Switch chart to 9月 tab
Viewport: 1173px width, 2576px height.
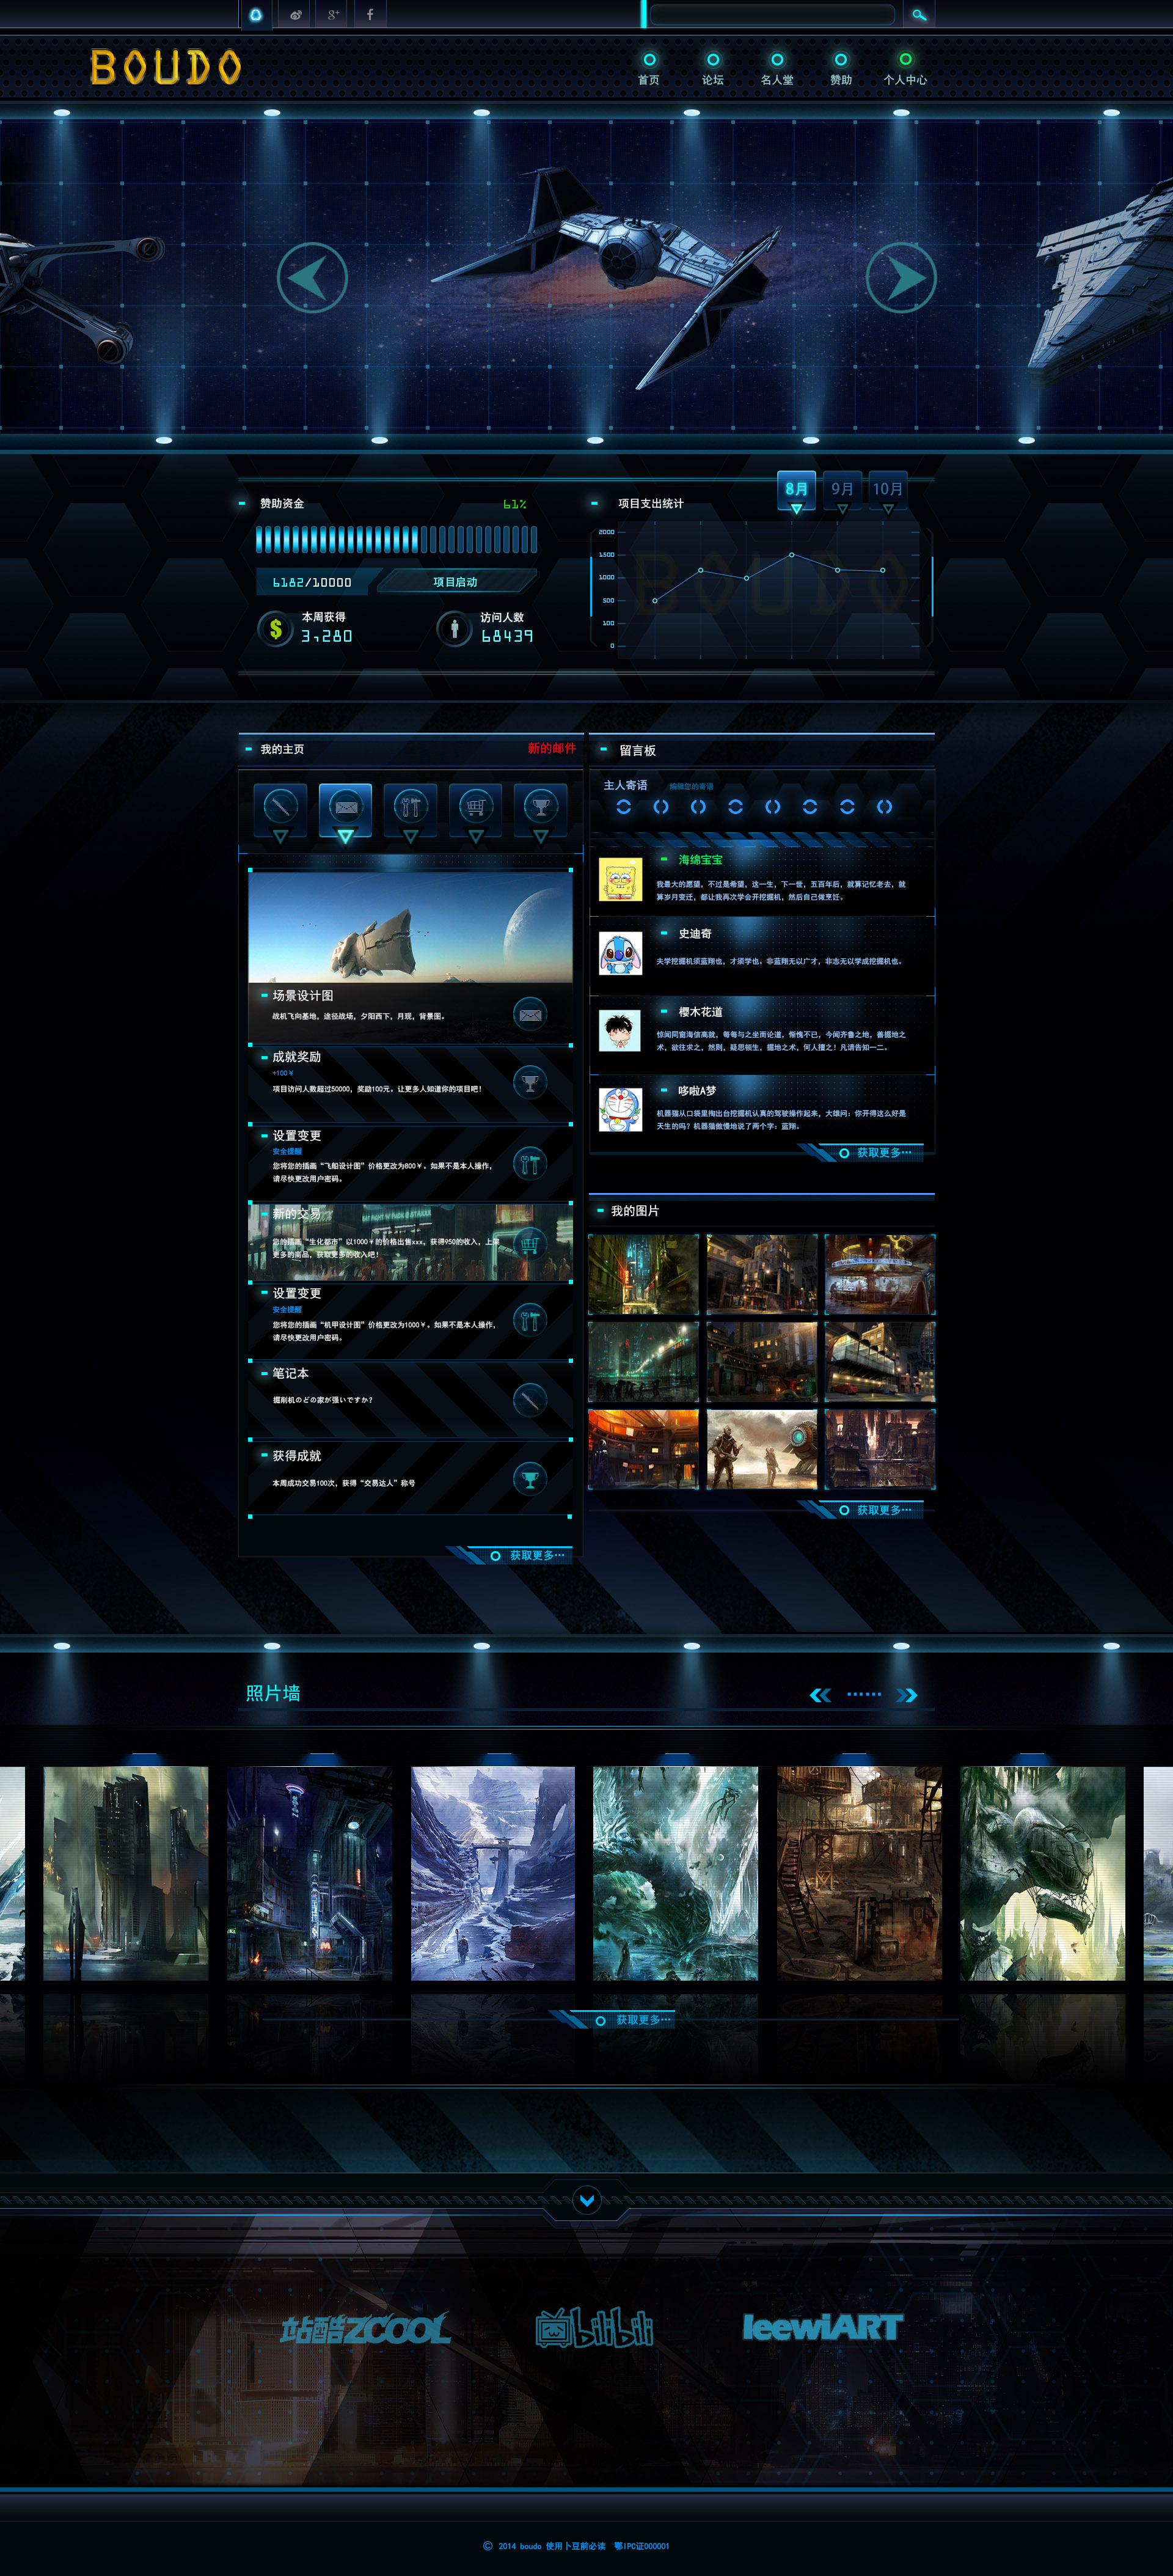(x=842, y=489)
